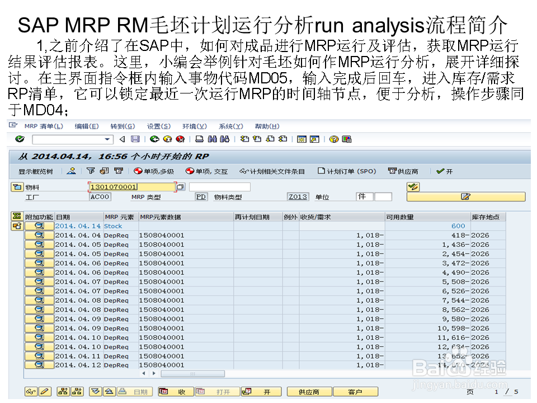Screen dimensions: 537x403
Task: Click the 收 button at bottom
Action: pyautogui.click(x=176, y=391)
